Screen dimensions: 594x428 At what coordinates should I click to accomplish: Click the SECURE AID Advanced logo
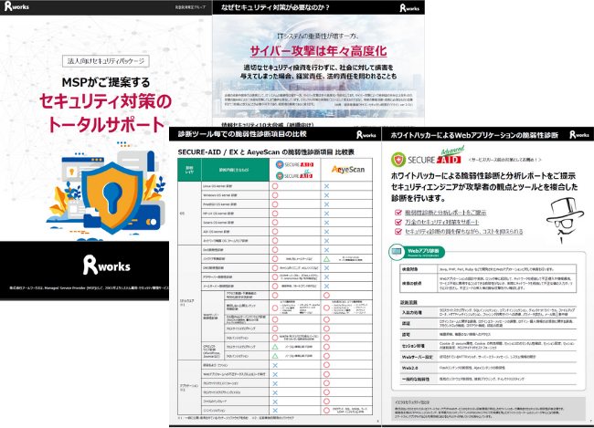[428, 156]
